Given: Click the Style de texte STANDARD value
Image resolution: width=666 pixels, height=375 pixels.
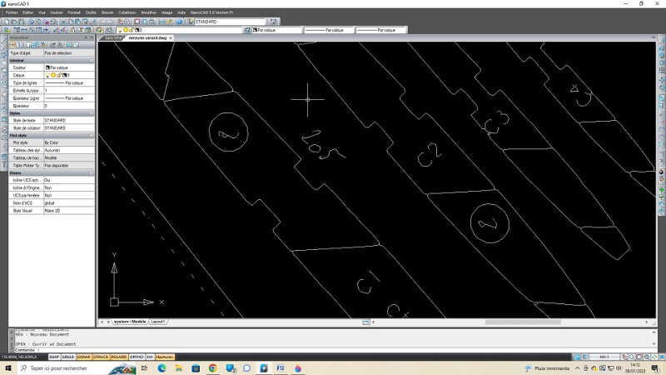Looking at the screenshot, I should click(69, 120).
